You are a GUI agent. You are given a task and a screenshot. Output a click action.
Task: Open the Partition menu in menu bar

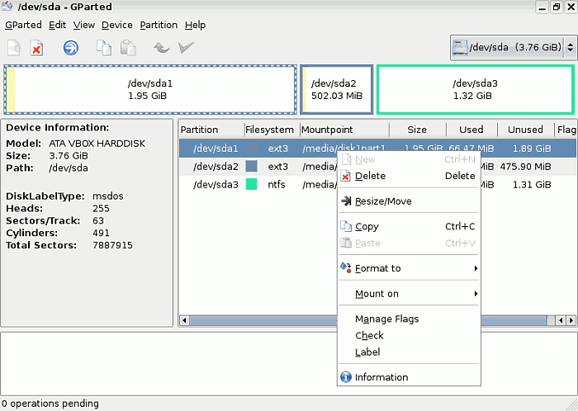click(159, 25)
